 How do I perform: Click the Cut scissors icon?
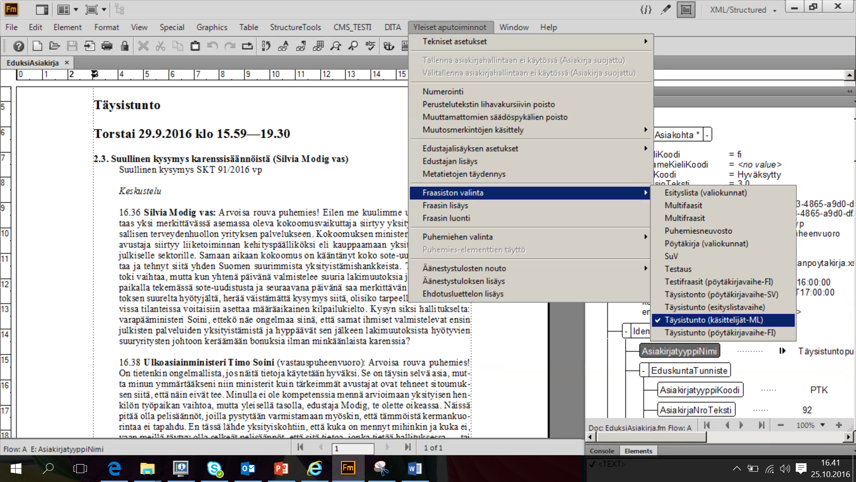coord(160,46)
